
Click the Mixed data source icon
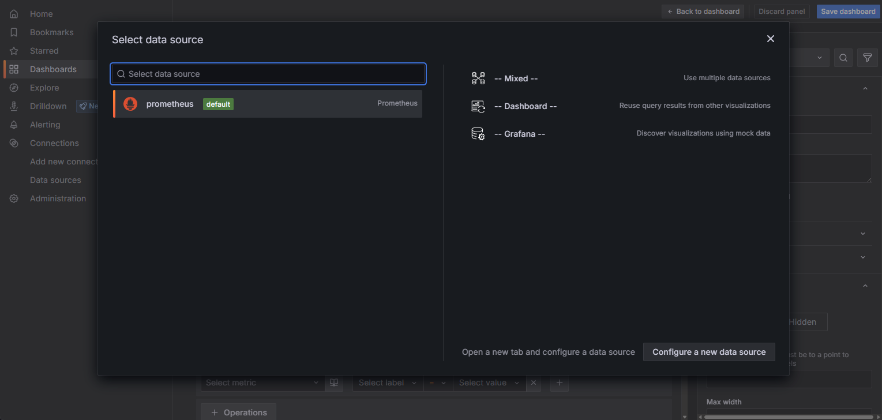coord(478,78)
